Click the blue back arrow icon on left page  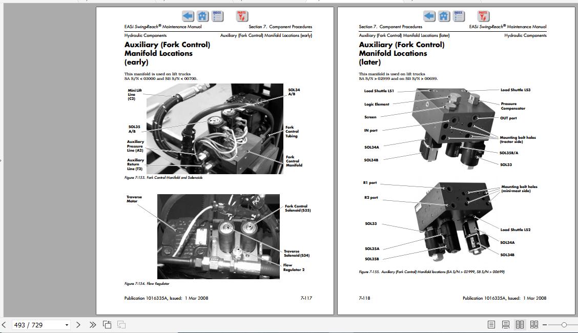point(189,16)
